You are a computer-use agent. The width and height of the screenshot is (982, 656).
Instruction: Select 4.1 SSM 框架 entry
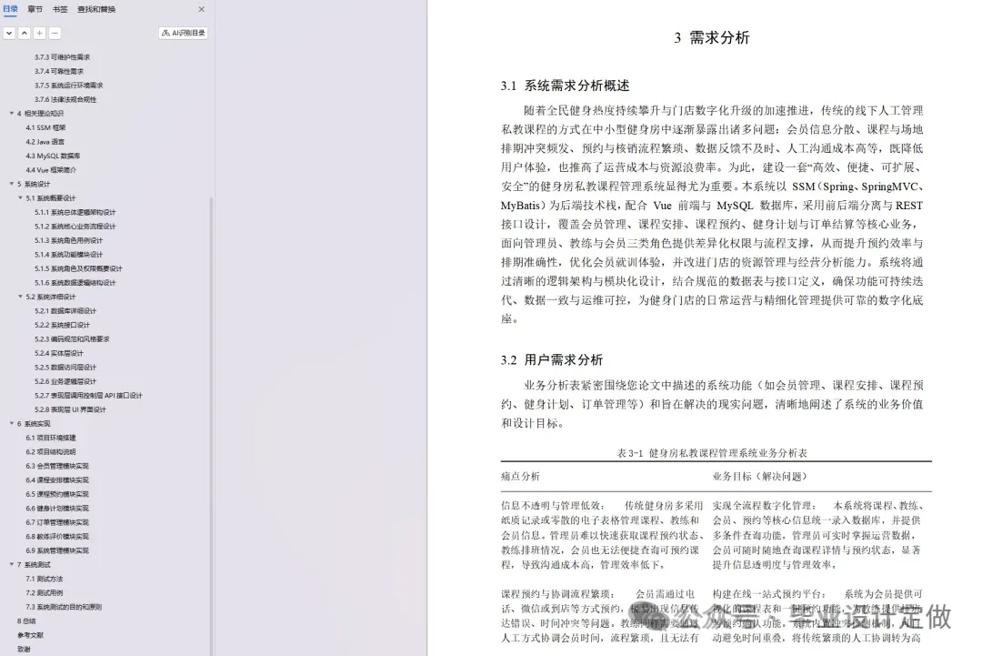45,127
